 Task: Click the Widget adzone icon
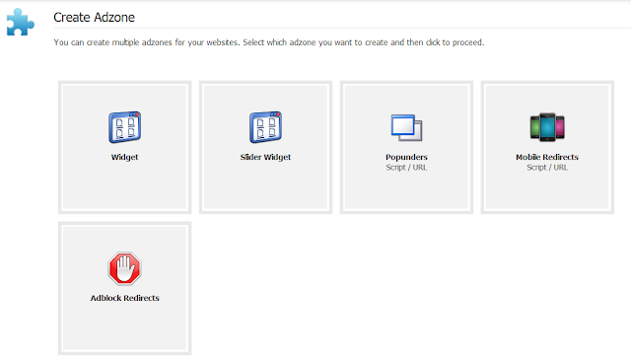click(x=125, y=127)
